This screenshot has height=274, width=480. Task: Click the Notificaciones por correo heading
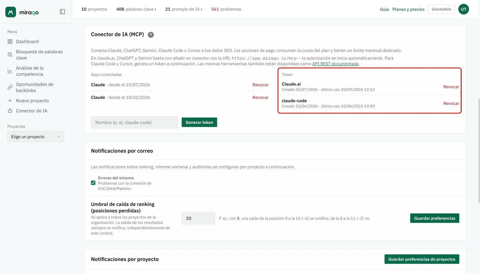pos(122,151)
